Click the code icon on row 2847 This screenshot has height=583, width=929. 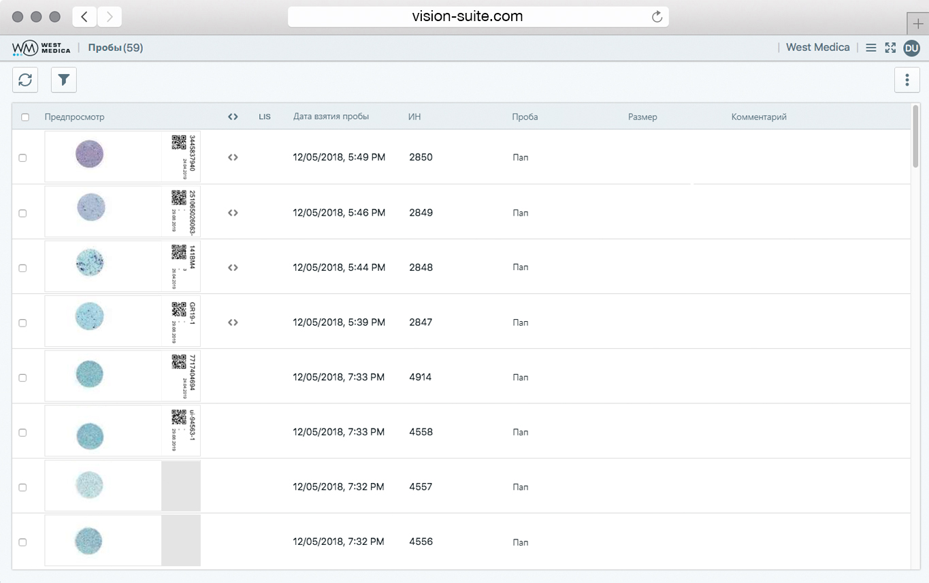(233, 322)
